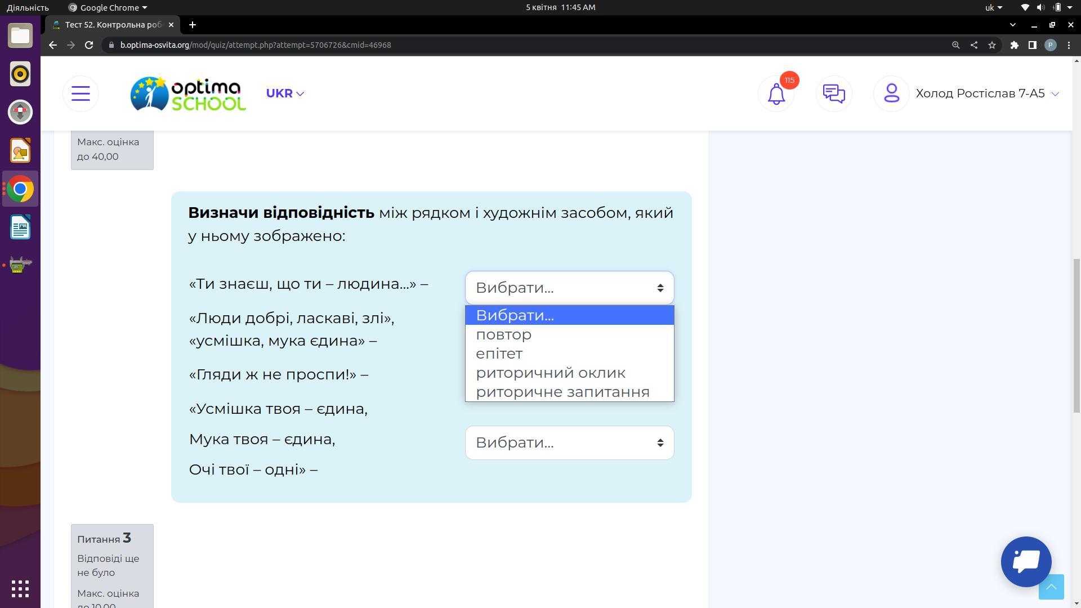Expand the UKR language dropdown

coord(285,93)
